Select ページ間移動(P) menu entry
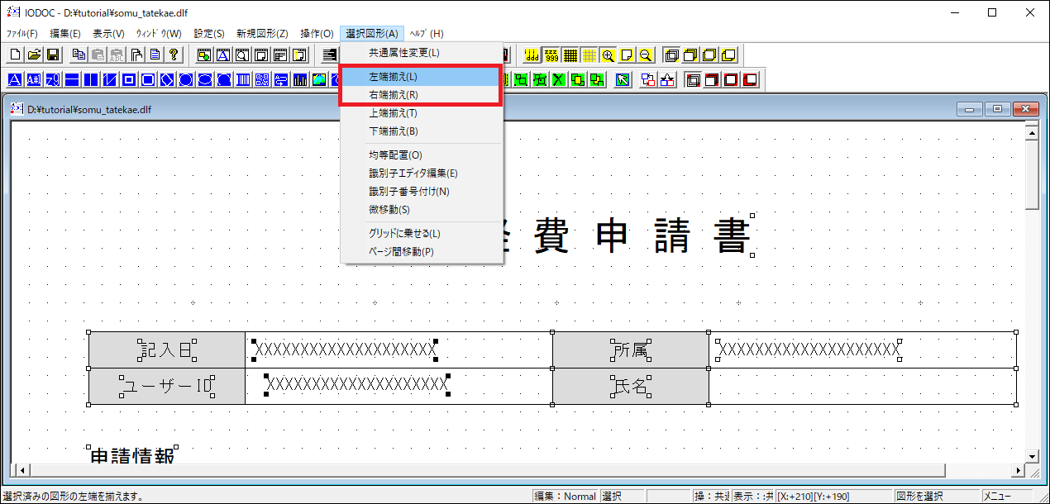This screenshot has height=504, width=1050. click(x=421, y=252)
